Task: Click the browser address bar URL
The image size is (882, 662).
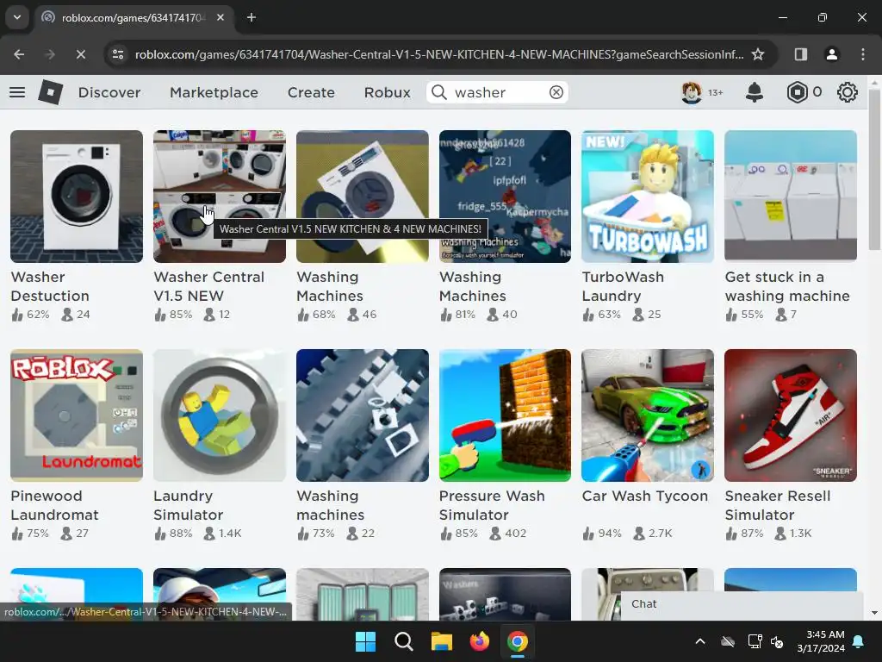Action: point(438,54)
